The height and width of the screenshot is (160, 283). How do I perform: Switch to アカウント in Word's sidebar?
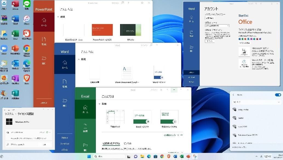[65, 138]
